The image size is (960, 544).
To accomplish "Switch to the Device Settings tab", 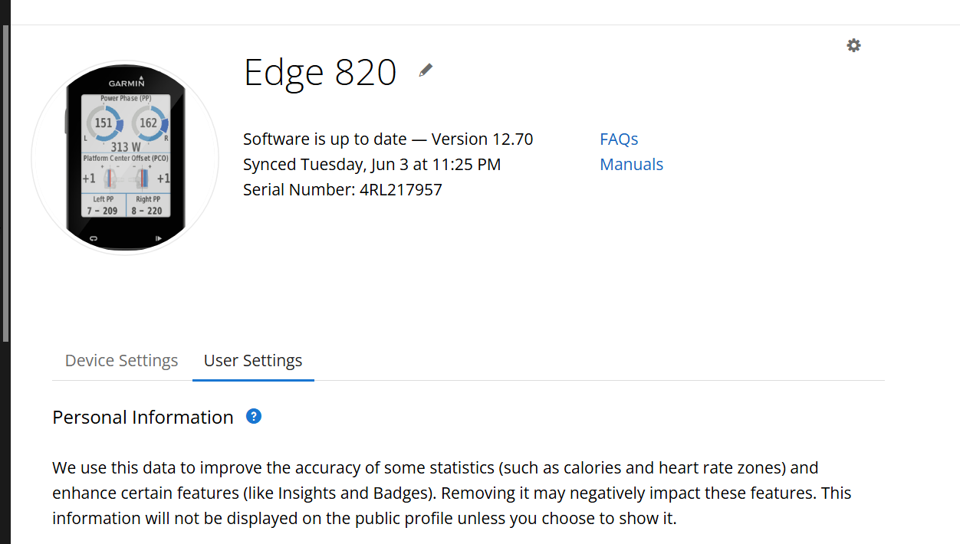I will [121, 360].
